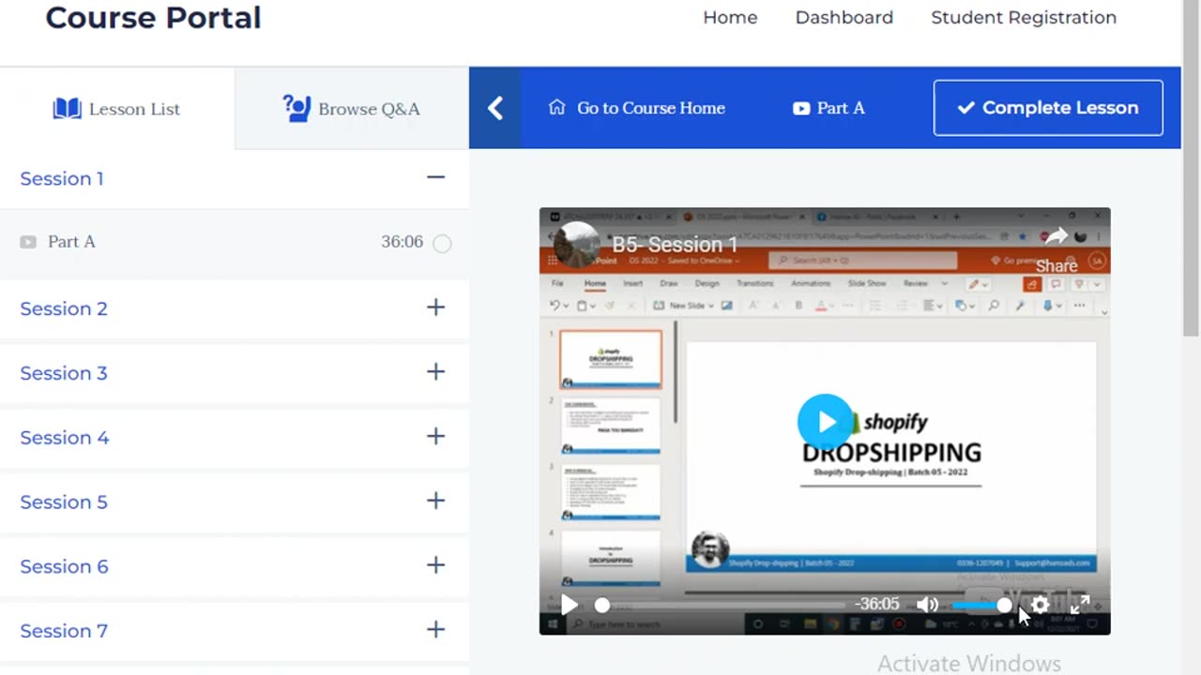This screenshot has height=675, width=1201.
Task: Click Session 5 heading text
Action: [x=64, y=502]
